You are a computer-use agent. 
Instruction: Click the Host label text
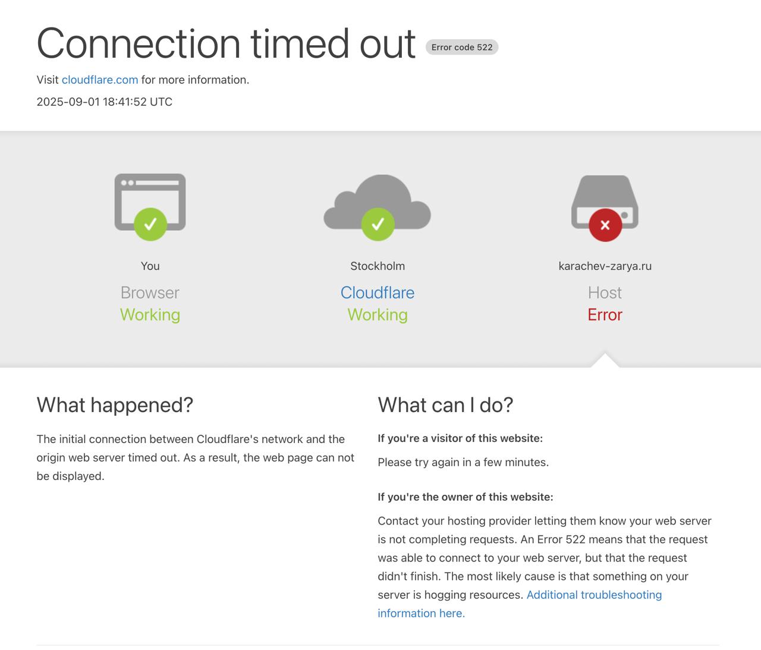tap(605, 293)
